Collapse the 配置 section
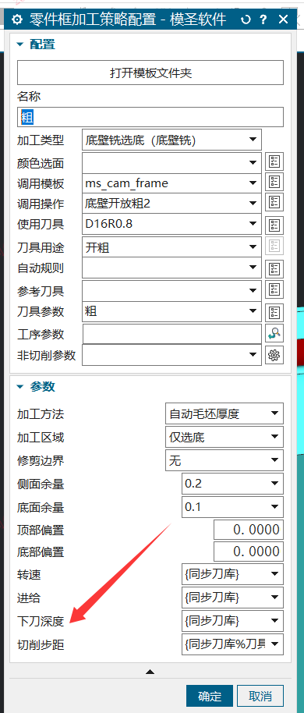Viewport: 304px width, 713px height. (x=20, y=44)
